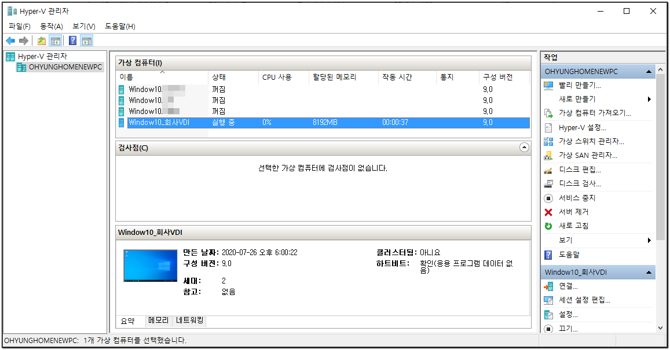Open 가상 스위치 관리자... action

click(x=591, y=141)
